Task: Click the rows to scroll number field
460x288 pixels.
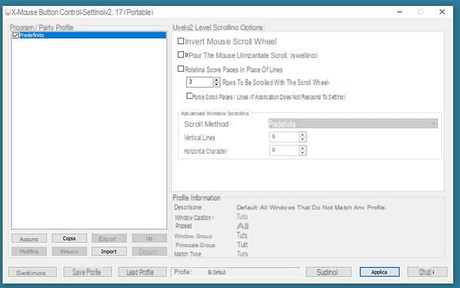Action: [x=200, y=82]
